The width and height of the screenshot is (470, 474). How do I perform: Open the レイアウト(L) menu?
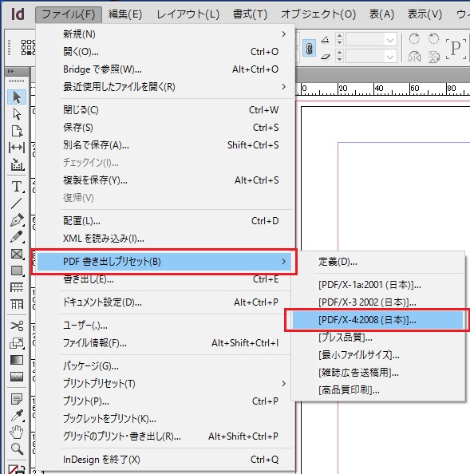click(x=188, y=14)
